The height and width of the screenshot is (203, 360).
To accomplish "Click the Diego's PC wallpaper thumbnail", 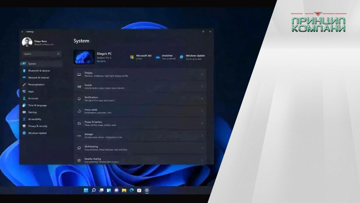I will (84, 57).
